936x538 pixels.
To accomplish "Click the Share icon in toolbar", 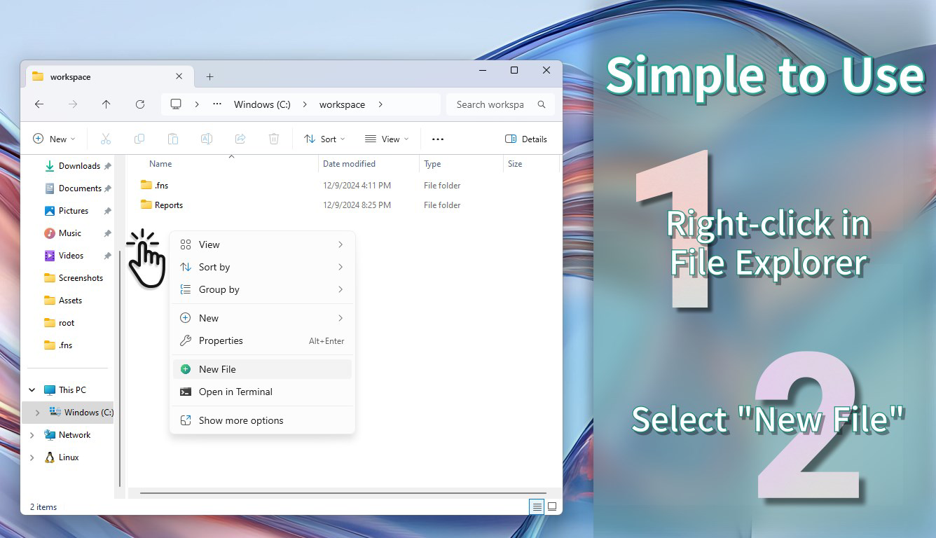I will tap(240, 139).
